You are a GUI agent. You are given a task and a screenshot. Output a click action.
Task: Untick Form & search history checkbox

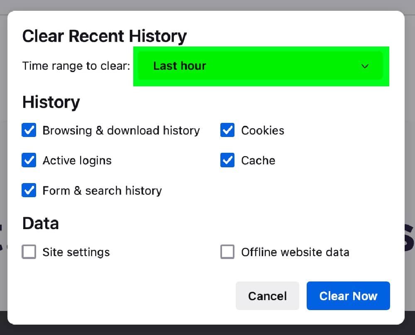[29, 191]
